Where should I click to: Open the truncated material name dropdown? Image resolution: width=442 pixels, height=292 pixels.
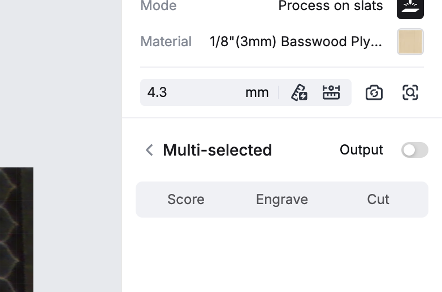tap(296, 42)
